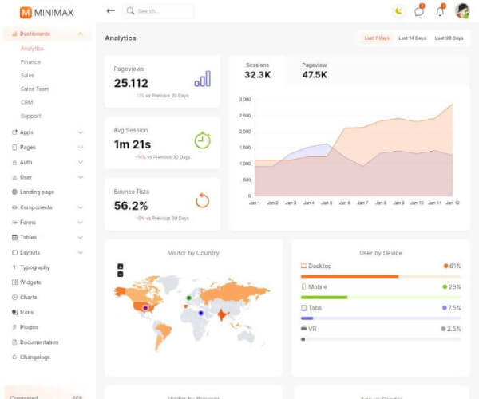Click the Landing page globe icon
This screenshot has height=399, width=479.
14,192
